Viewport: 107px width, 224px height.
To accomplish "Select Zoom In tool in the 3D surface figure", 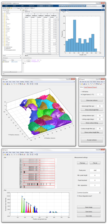I will [x=14, y=84].
